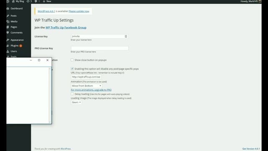
Task: Maximize the small popup window
Action: click(39, 60)
